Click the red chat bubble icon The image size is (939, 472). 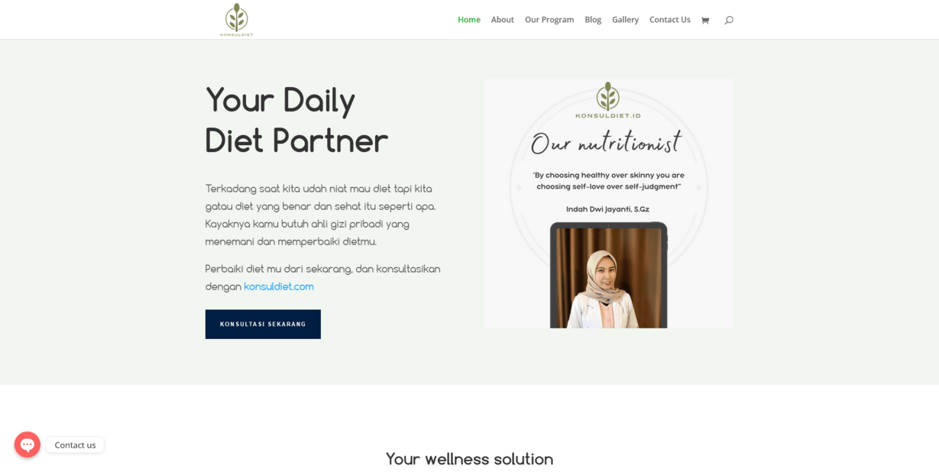click(x=28, y=445)
